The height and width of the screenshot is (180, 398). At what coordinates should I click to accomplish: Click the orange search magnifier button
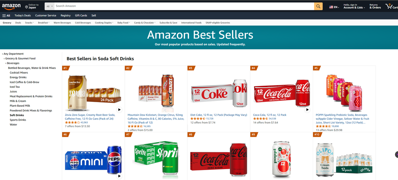(x=318, y=6)
